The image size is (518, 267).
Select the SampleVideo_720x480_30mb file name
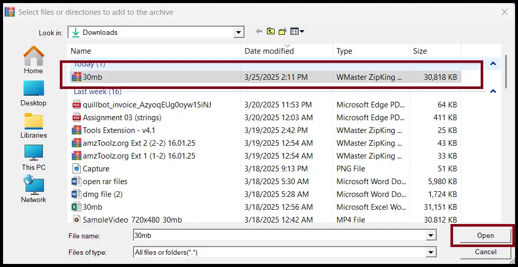point(132,219)
